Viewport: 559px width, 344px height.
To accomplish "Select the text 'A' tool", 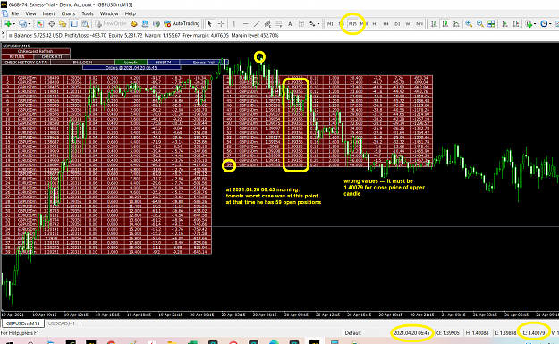I will [x=290, y=23].
